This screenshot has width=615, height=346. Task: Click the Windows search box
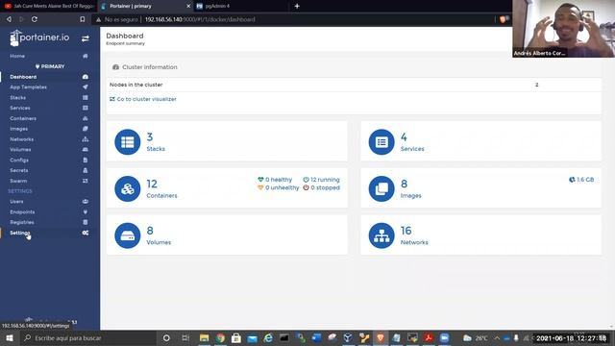[x=87, y=338]
